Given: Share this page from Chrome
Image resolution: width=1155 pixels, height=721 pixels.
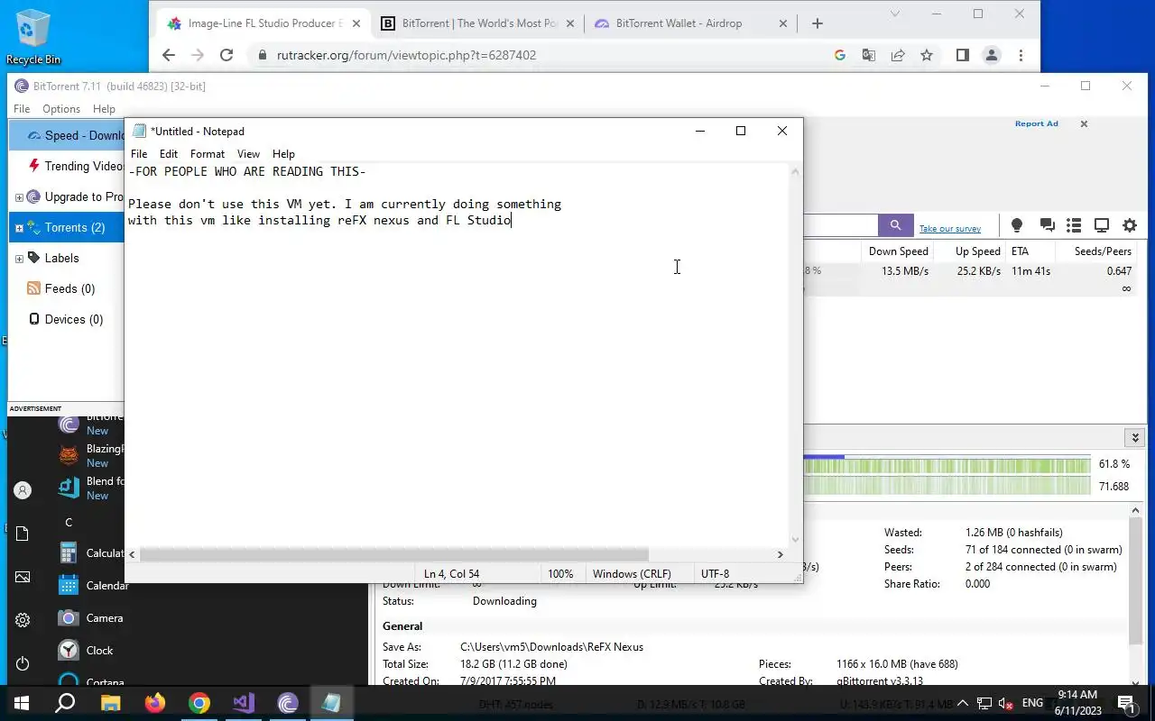Looking at the screenshot, I should tap(898, 55).
